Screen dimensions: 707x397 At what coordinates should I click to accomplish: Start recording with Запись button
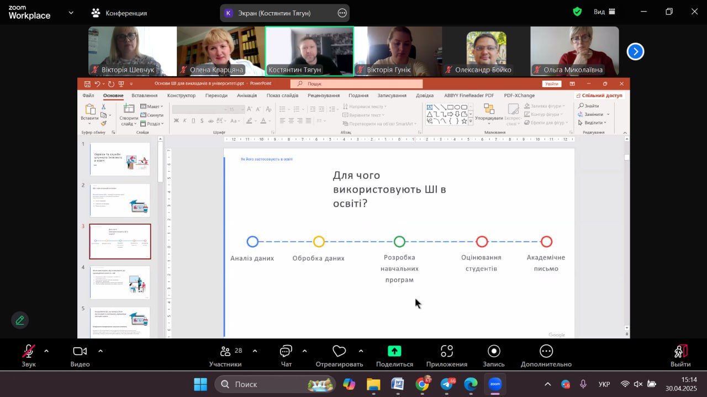(x=494, y=352)
